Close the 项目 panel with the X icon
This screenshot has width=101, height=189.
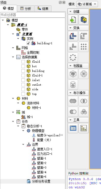pos(64,2)
